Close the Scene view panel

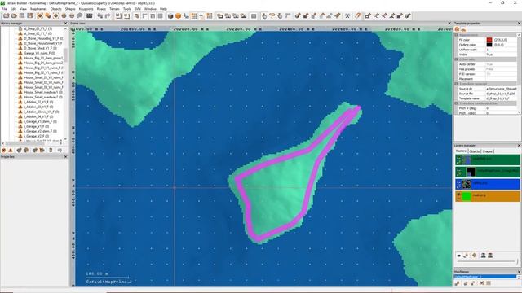click(449, 24)
